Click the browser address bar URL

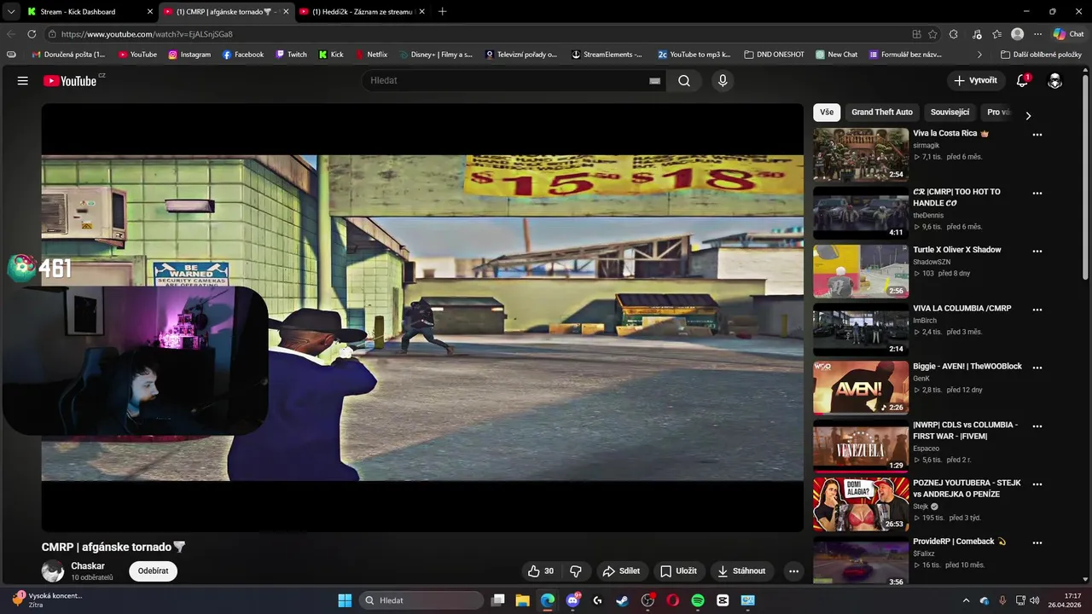point(147,34)
